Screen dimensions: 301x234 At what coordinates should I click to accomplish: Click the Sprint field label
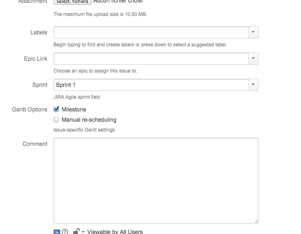(40, 85)
